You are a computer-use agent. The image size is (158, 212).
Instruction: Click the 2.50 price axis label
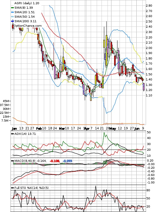click(x=149, y=22)
